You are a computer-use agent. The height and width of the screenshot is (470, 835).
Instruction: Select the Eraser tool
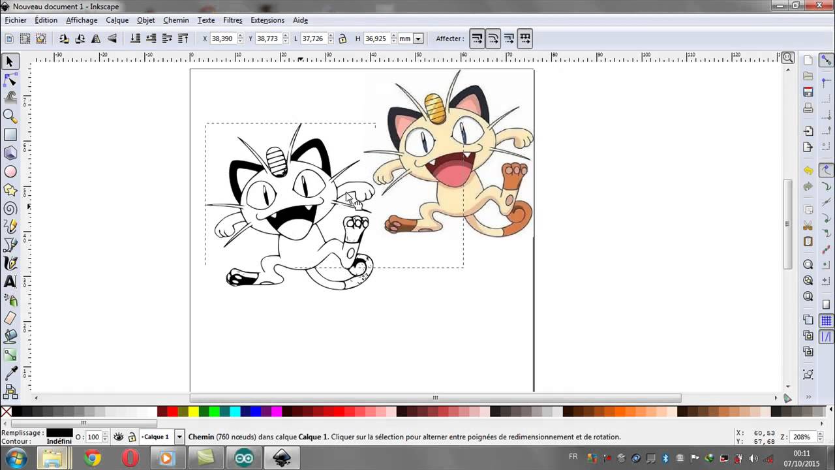[10, 319]
